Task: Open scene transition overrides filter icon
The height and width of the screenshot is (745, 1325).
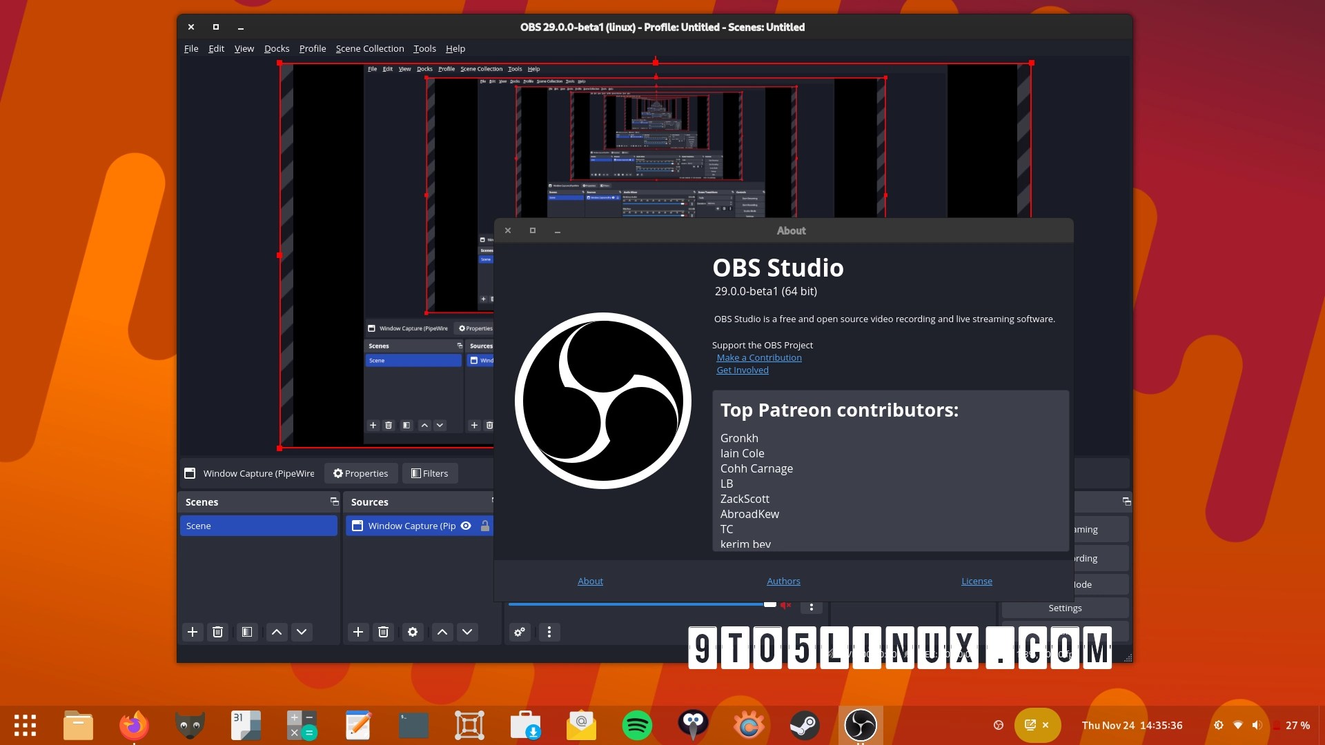Action: [x=246, y=632]
